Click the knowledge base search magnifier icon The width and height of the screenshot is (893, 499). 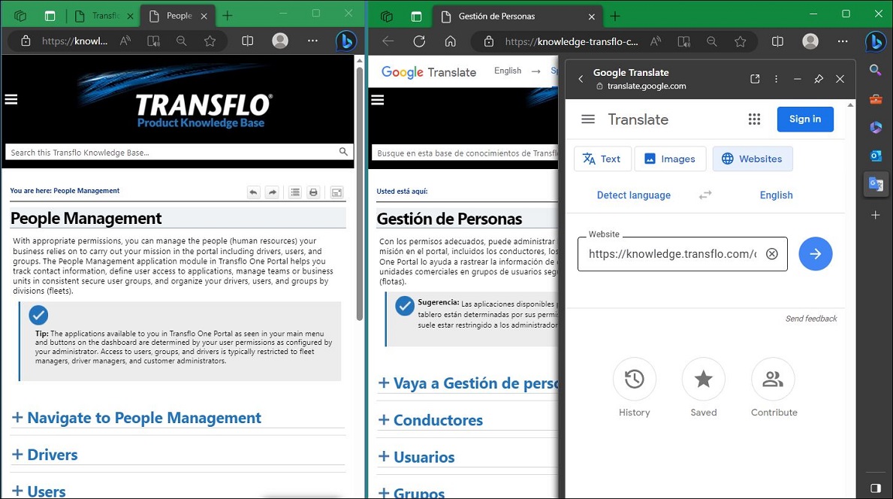pos(343,152)
